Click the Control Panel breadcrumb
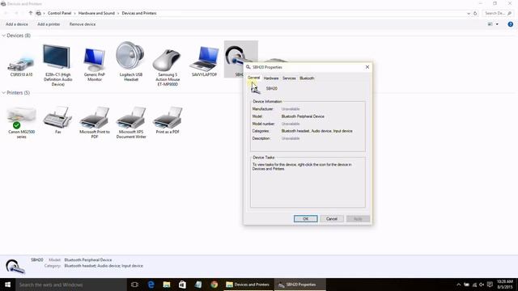This screenshot has height=291, width=518. (59, 13)
